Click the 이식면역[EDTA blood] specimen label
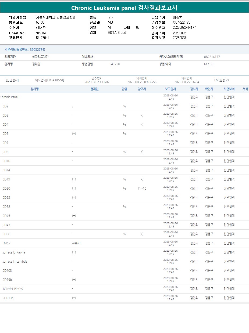 click(49, 80)
